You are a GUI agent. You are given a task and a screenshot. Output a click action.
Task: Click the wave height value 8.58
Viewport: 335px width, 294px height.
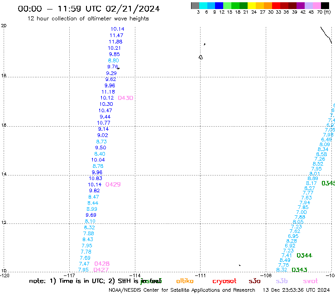321,154
